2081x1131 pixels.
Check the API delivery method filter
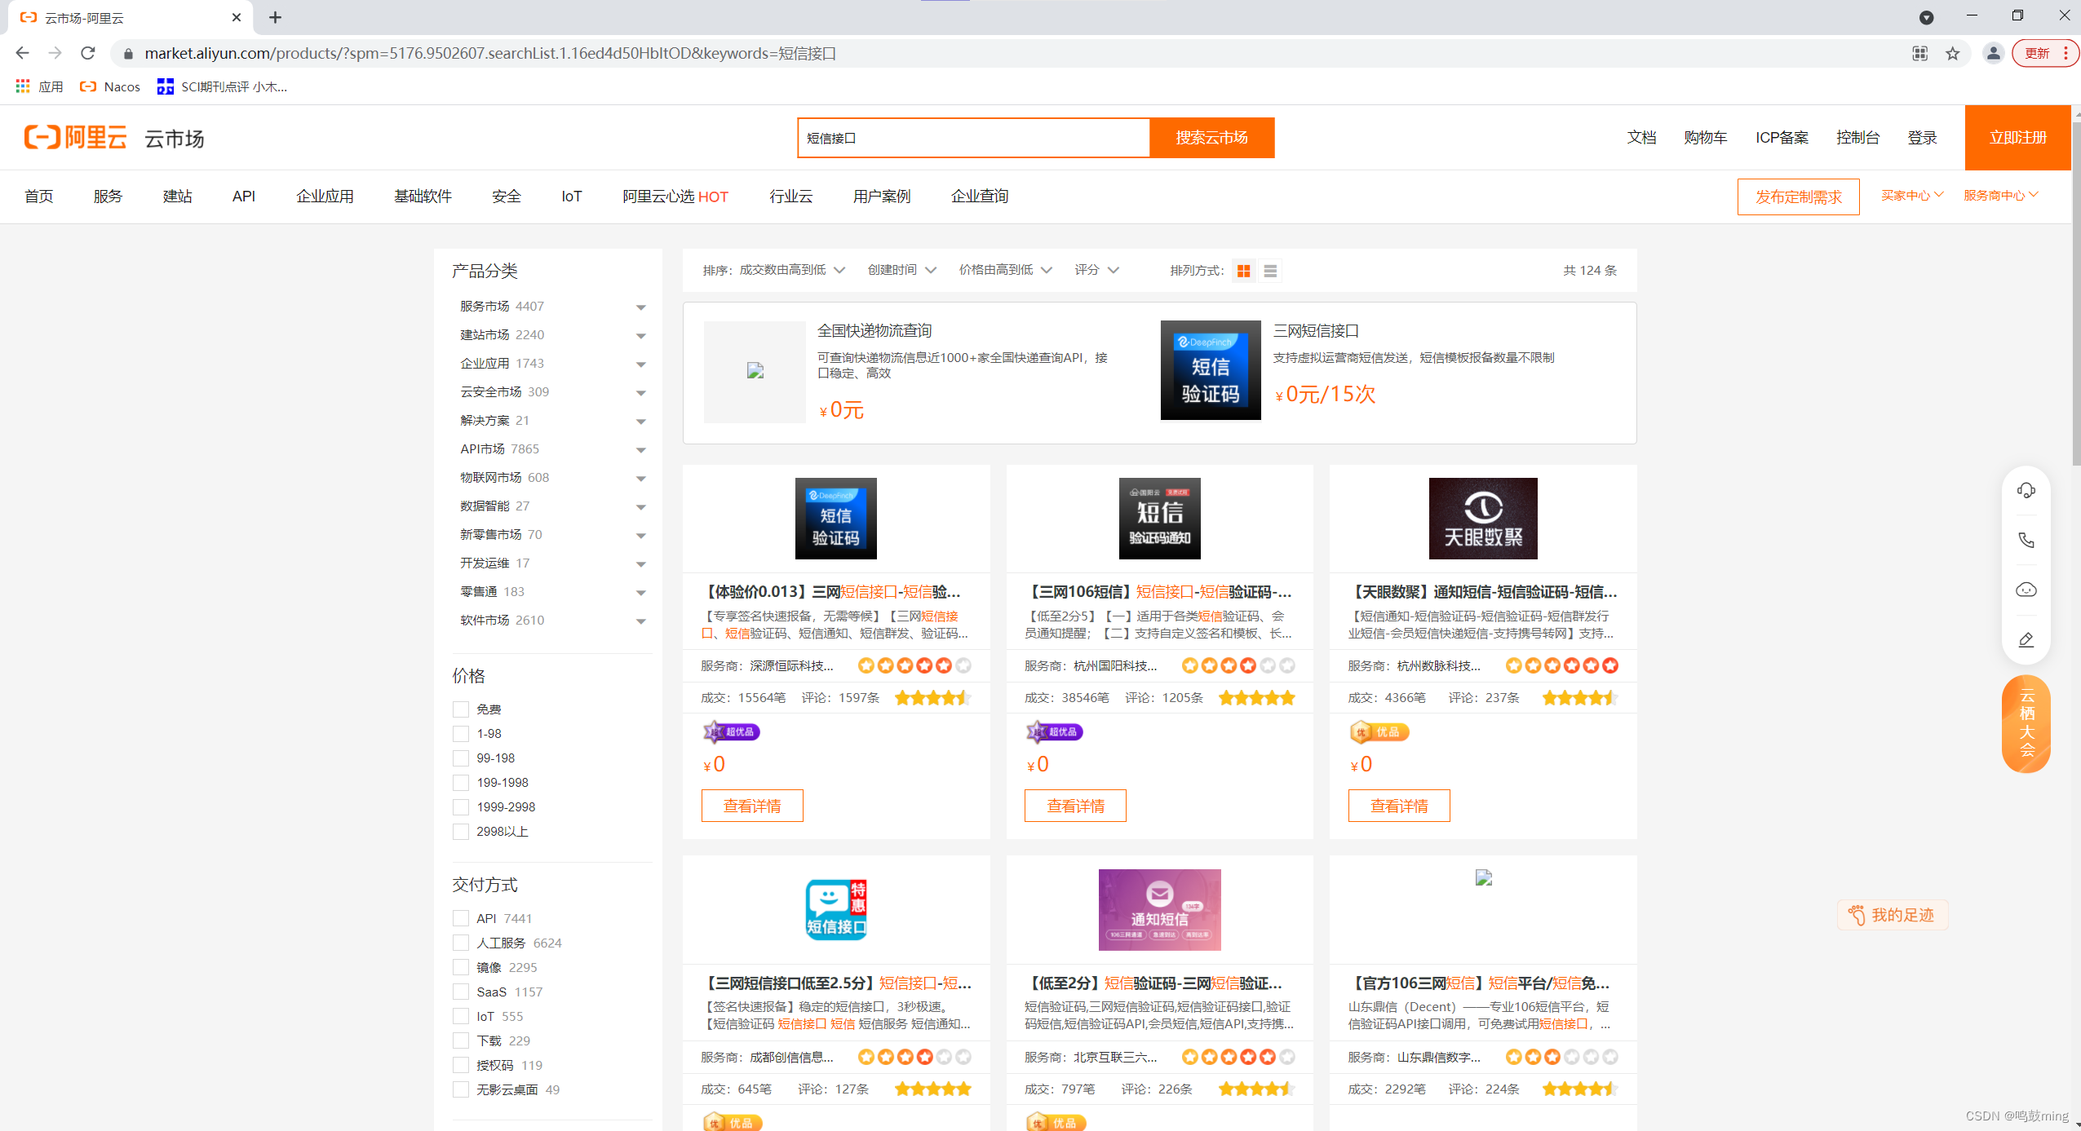[x=461, y=918]
